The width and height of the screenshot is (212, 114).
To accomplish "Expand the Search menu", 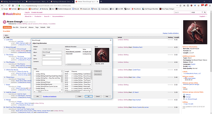I will (x=47, y=17).
